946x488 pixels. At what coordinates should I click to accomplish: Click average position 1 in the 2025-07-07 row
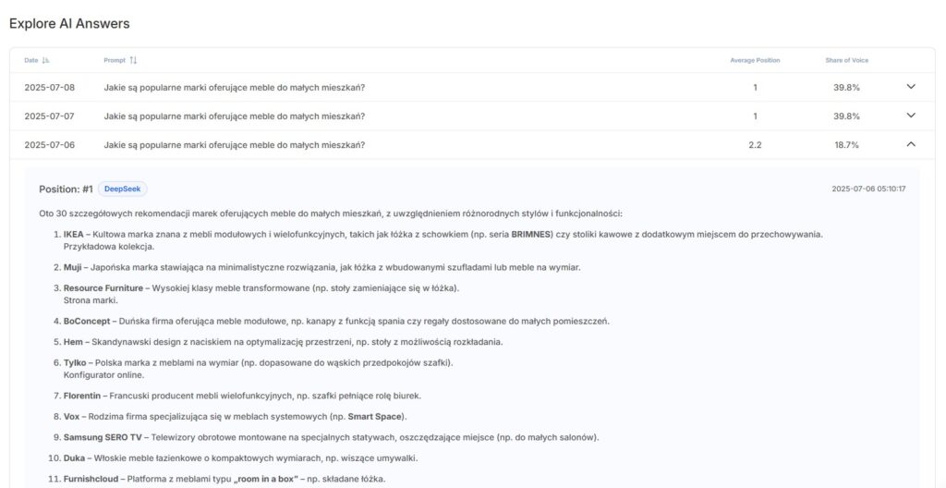[x=755, y=116]
